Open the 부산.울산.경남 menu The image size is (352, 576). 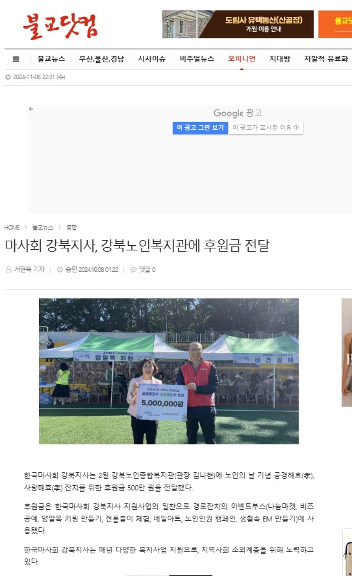point(101,59)
